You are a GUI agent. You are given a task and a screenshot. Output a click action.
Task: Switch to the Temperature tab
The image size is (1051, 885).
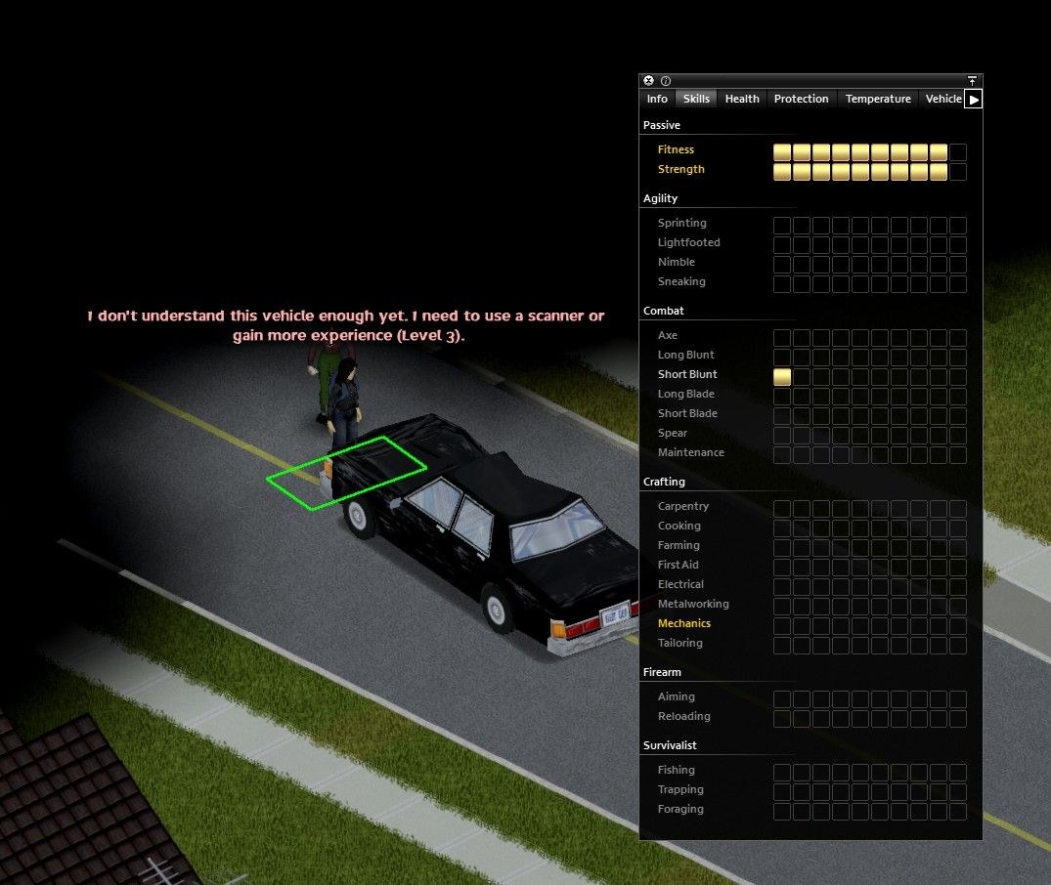878,99
